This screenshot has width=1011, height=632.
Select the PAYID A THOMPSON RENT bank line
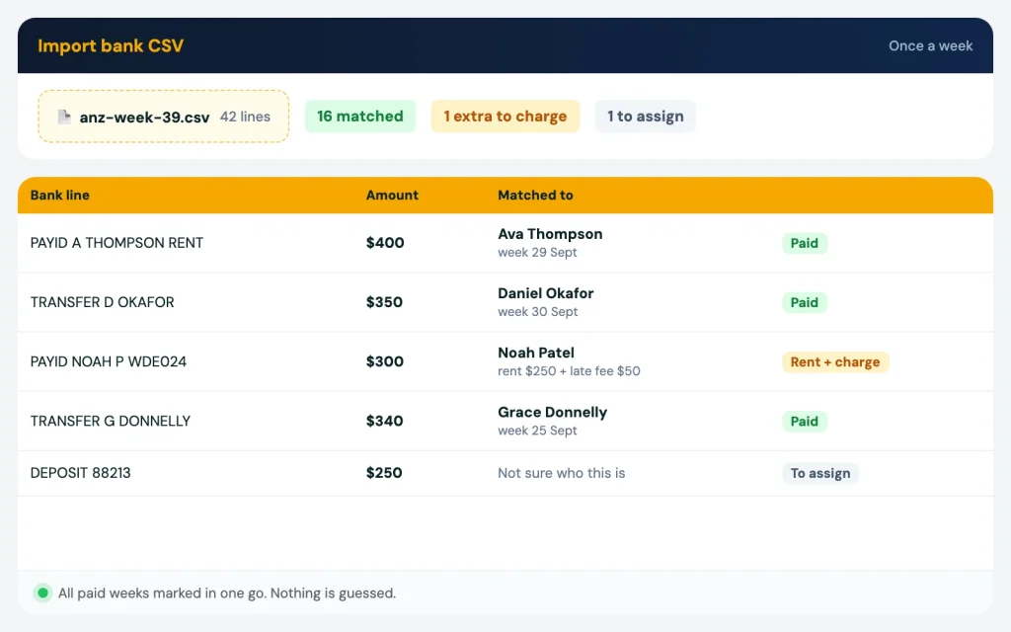(x=117, y=243)
